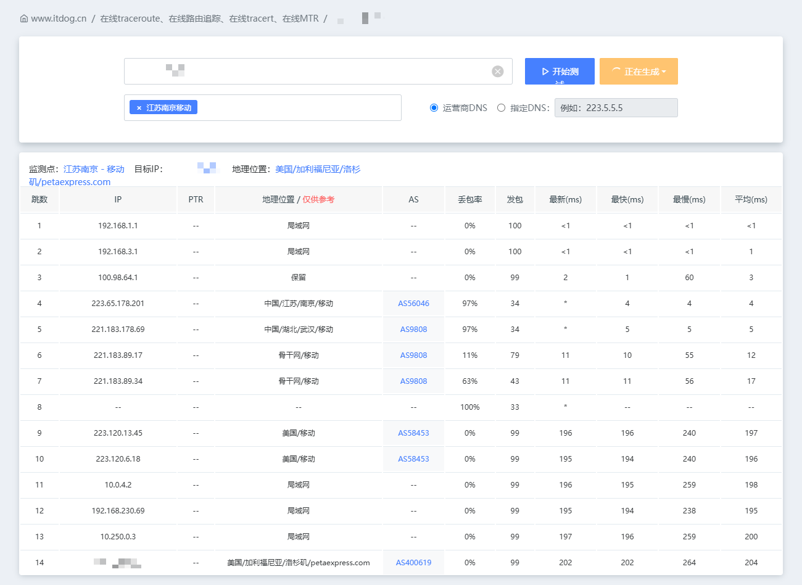This screenshot has height=585, width=802.
Task: Select IP 10.250.0.3 in hop 13
Action: pyautogui.click(x=118, y=537)
